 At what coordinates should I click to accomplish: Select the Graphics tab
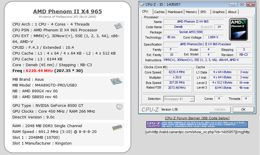(218, 12)
